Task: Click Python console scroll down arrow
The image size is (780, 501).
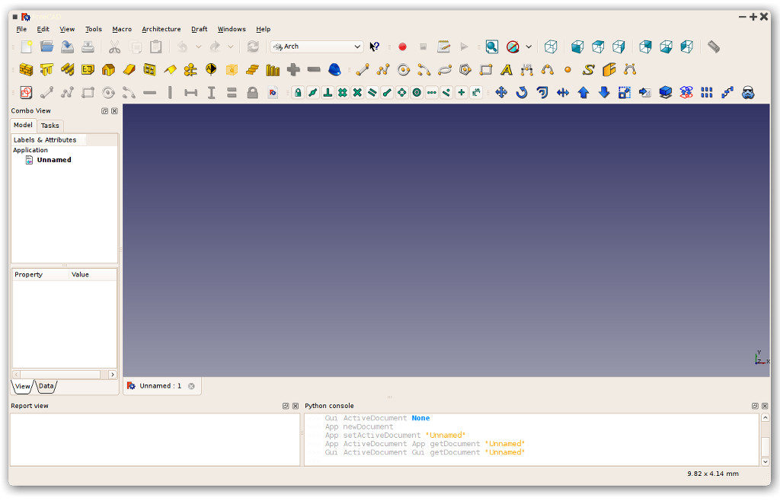Action: [765, 461]
